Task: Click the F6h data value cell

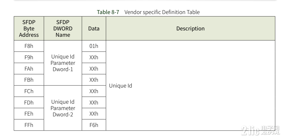Action: (94, 125)
